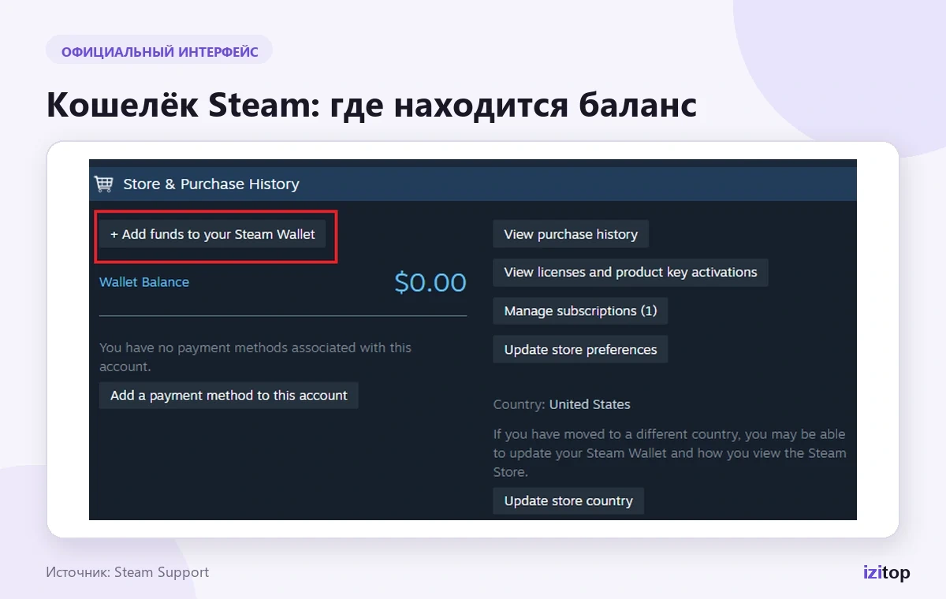946x599 pixels.
Task: Click the $0.00 wallet balance amount
Action: 430,282
